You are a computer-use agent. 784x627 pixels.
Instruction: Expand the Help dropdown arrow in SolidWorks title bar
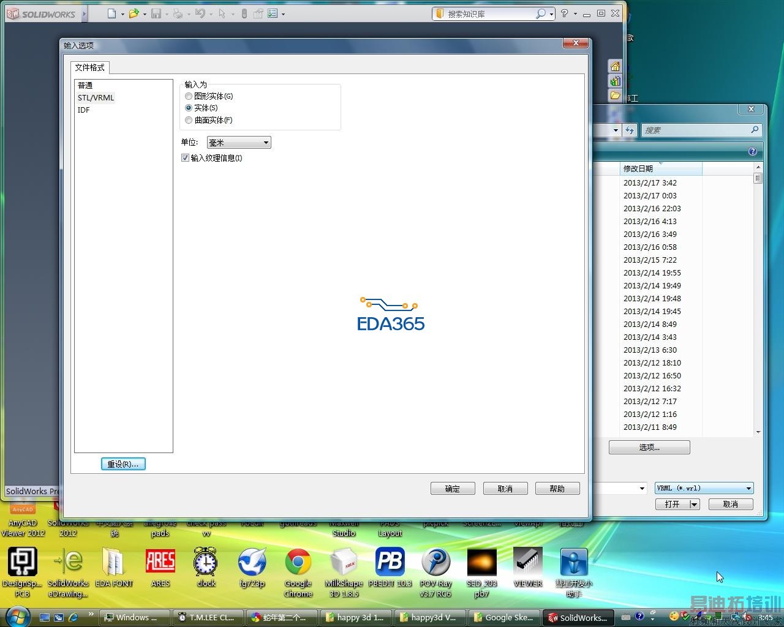pyautogui.click(x=575, y=14)
